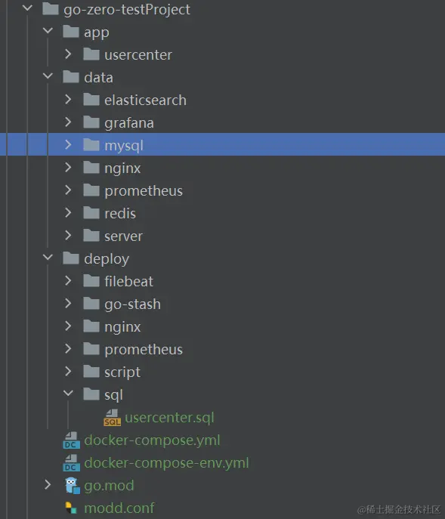This screenshot has width=445, height=519.
Task: Click the modd.conf file icon
Action: [71, 508]
